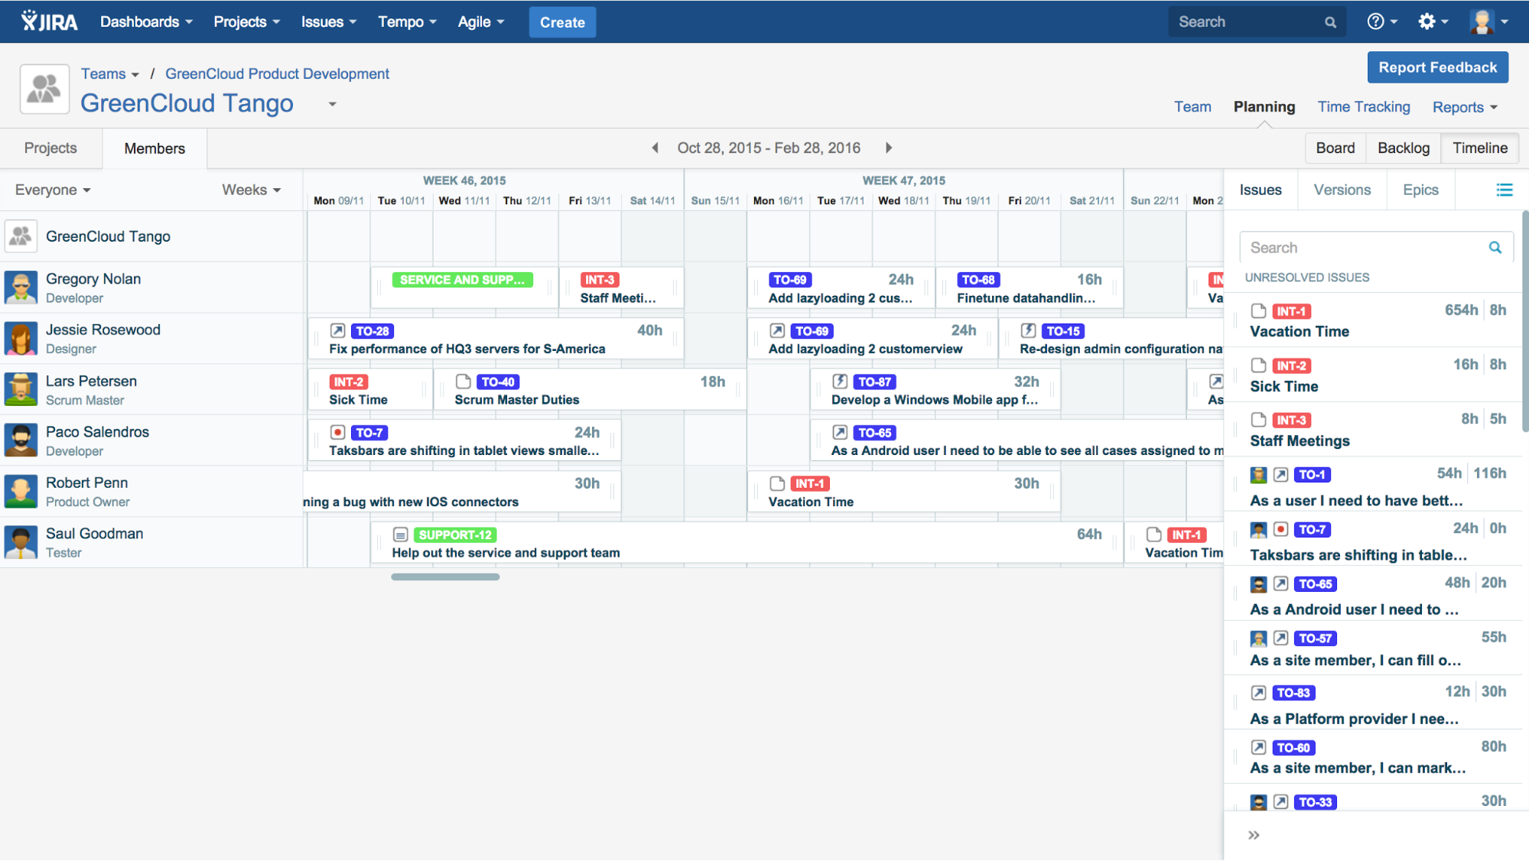The width and height of the screenshot is (1529, 861).
Task: Click the horizontal timeline scrollbar
Action: [445, 577]
